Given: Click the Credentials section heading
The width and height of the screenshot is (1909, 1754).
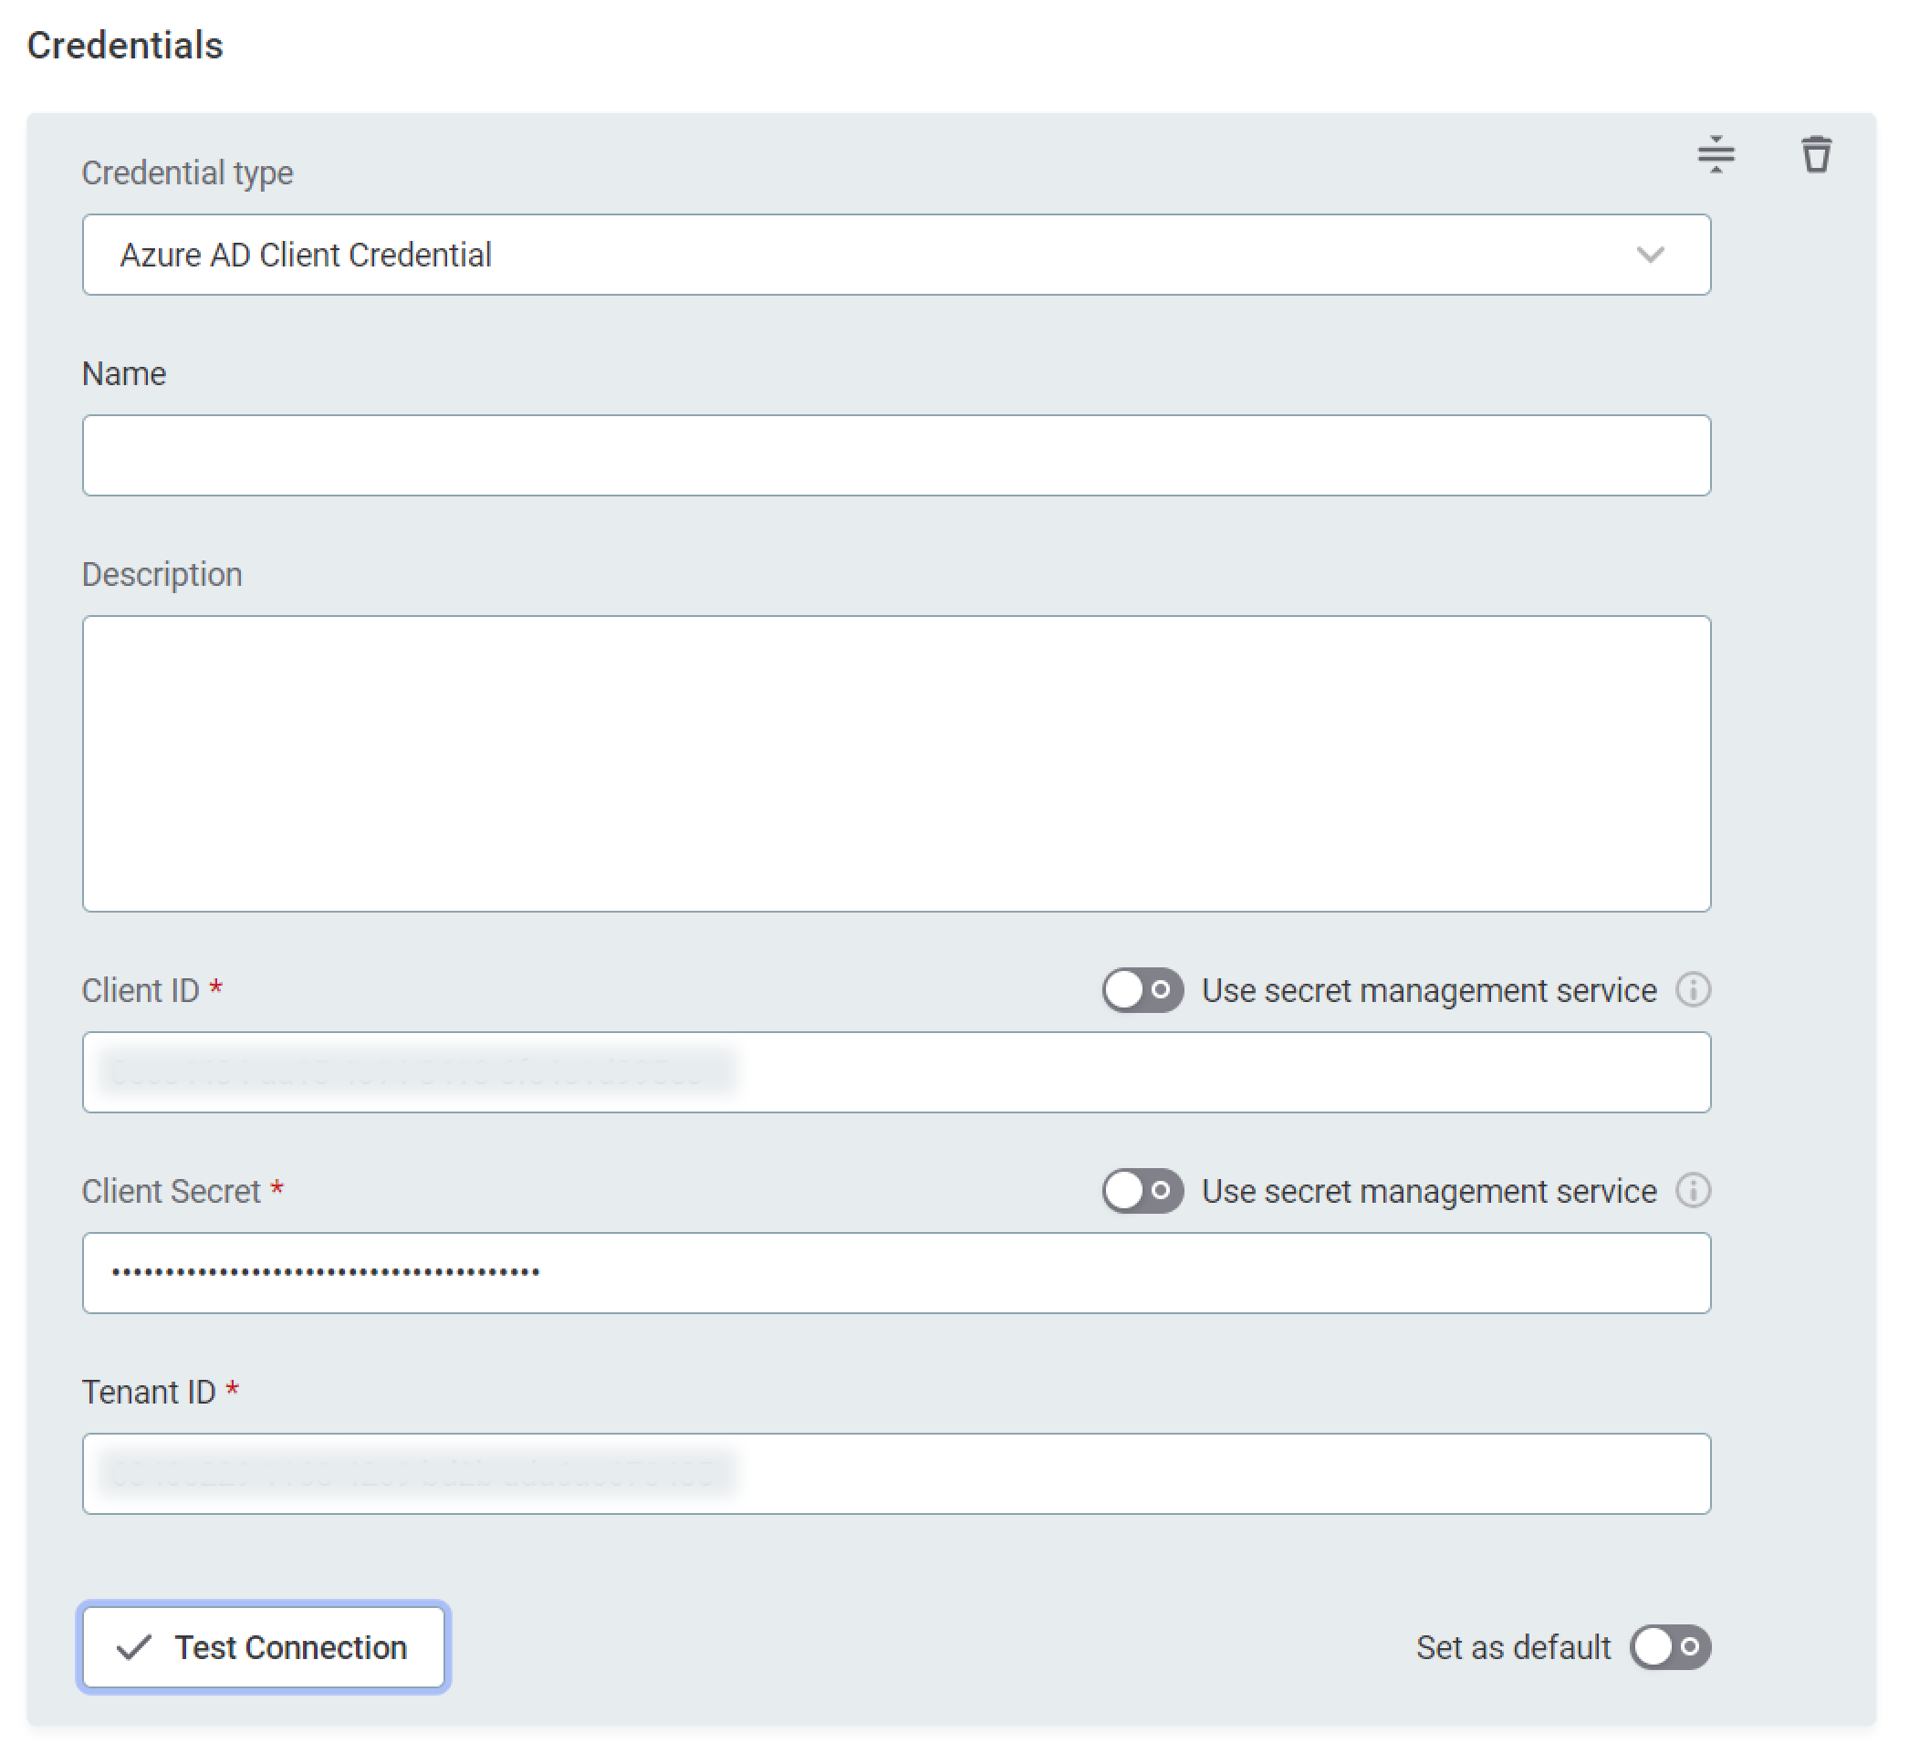Looking at the screenshot, I should click(x=124, y=46).
